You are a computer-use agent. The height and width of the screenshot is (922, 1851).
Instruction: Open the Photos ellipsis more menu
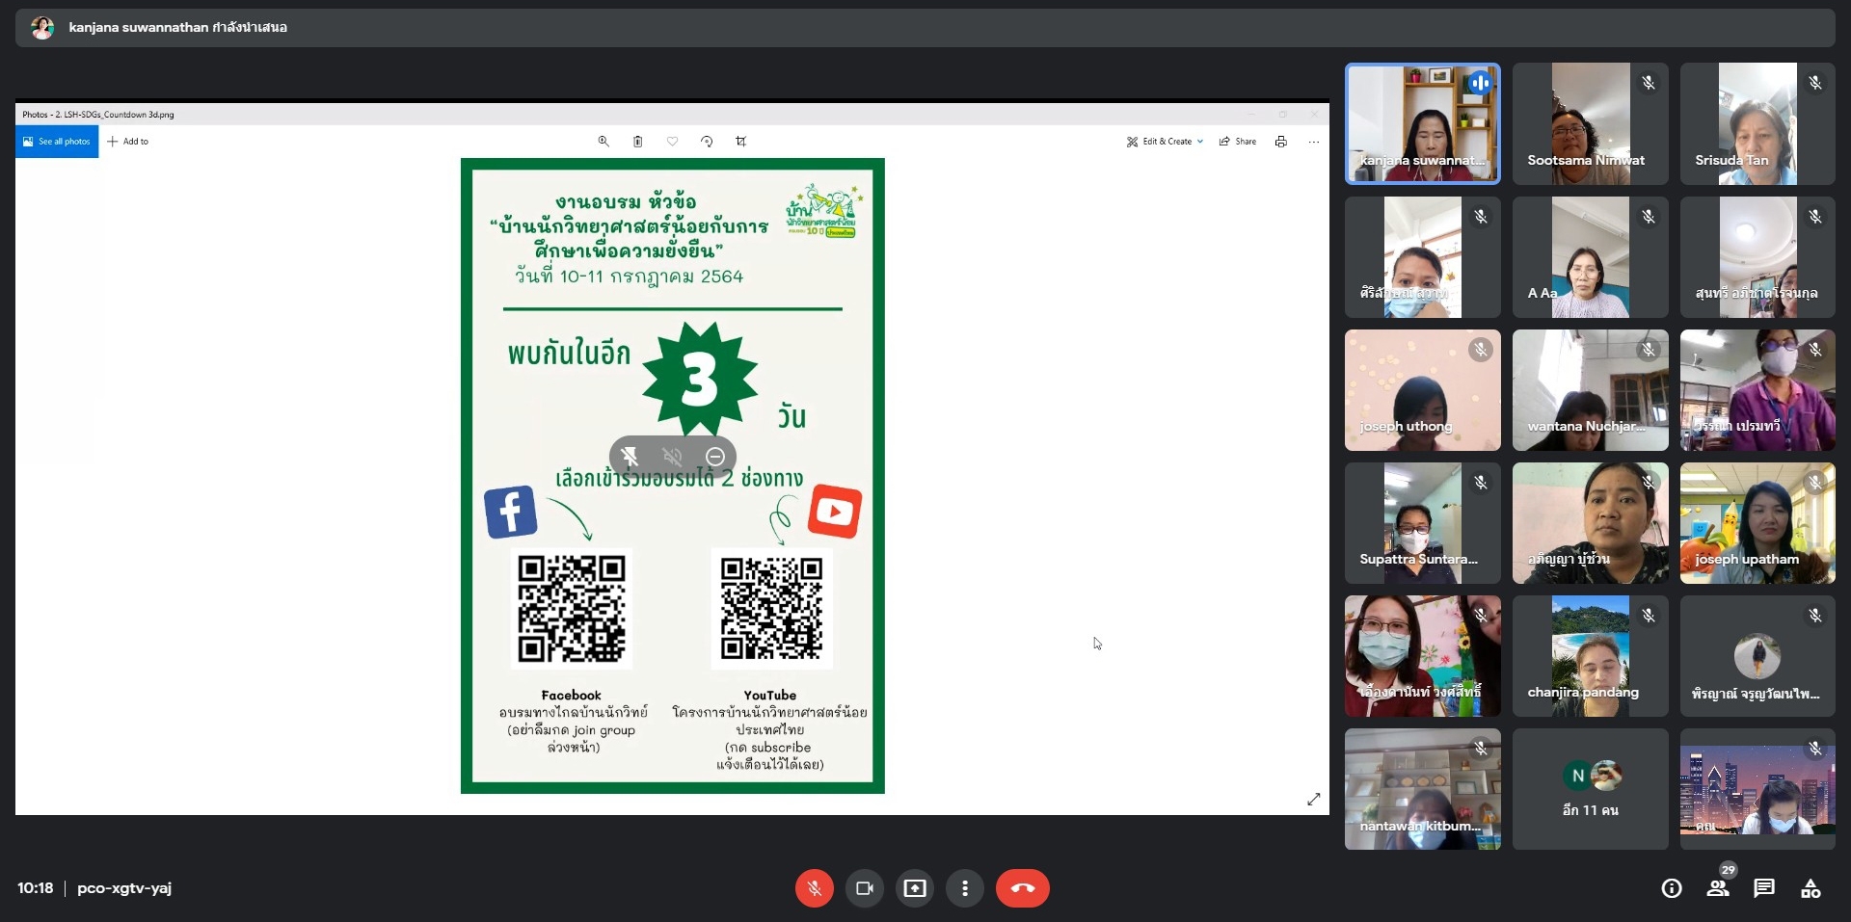[x=1313, y=142]
